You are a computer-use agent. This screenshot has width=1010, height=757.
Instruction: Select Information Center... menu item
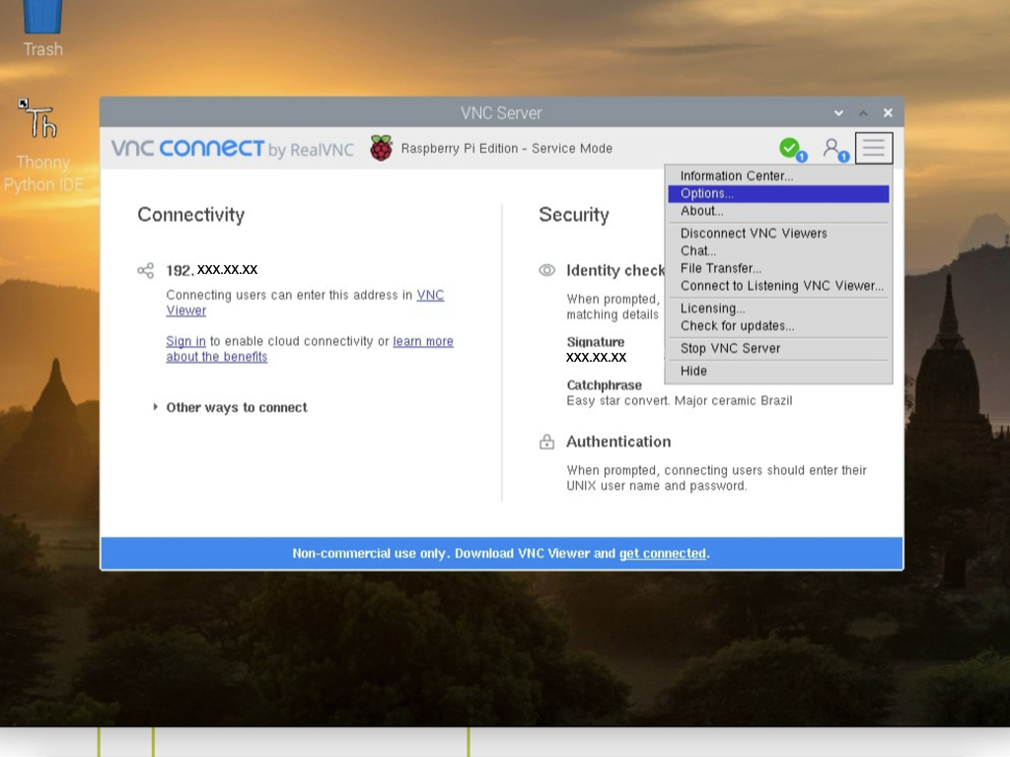pyautogui.click(x=778, y=175)
